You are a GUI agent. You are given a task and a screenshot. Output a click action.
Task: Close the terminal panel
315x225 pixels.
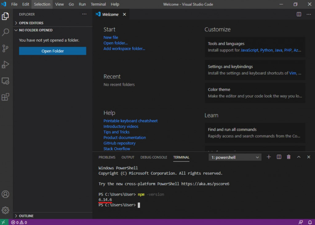(309, 157)
